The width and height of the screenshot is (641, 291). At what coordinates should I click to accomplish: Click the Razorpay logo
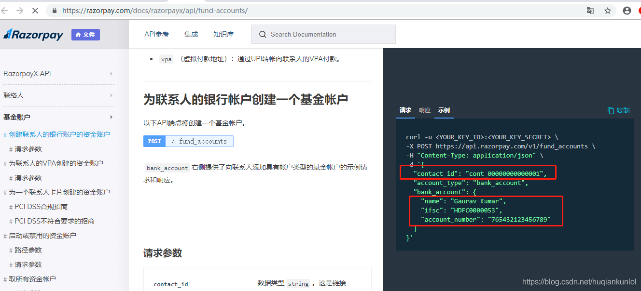click(x=33, y=35)
